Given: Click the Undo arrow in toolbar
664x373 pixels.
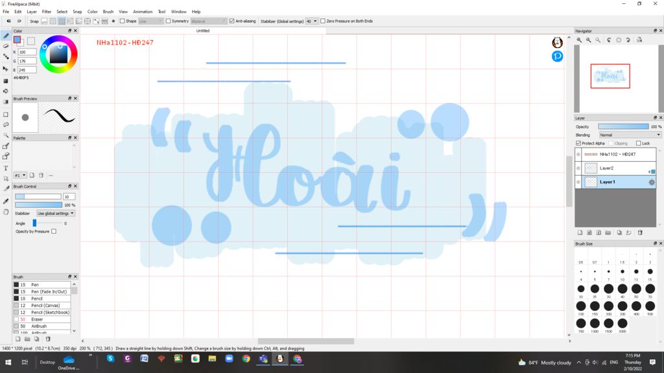Looking at the screenshot, I should point(8,21).
